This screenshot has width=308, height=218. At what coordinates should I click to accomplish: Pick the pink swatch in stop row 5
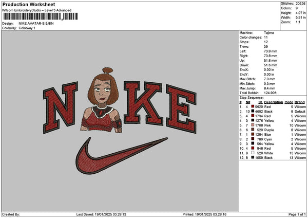(x=253, y=125)
